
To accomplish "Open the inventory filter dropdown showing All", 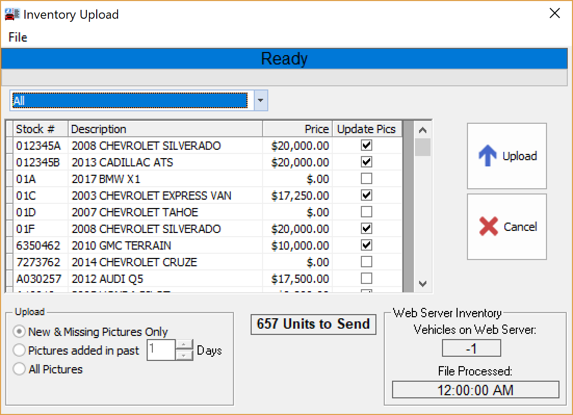I will tap(260, 100).
